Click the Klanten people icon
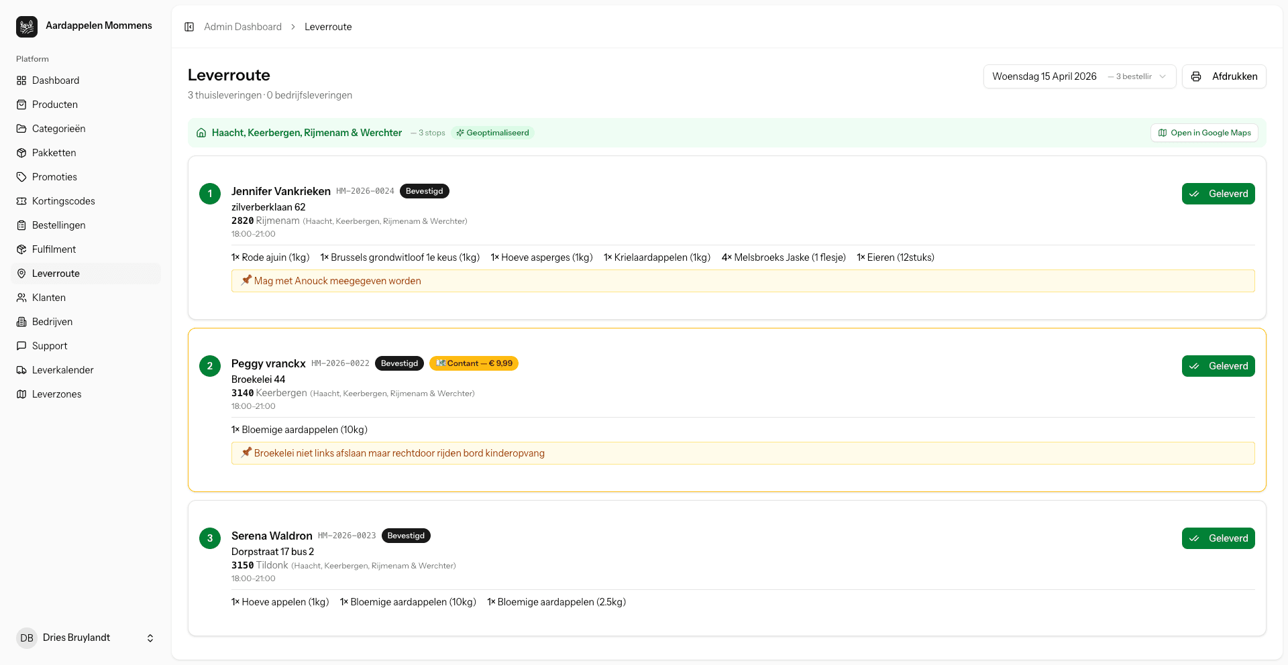Screen dimensions: 1288x665 (21, 298)
